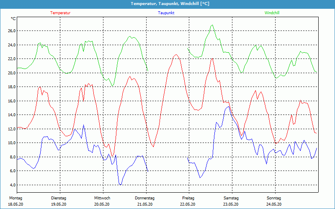The image size is (335, 209).
Task: Click the Sonntag day label
Action: pyautogui.click(x=274, y=198)
